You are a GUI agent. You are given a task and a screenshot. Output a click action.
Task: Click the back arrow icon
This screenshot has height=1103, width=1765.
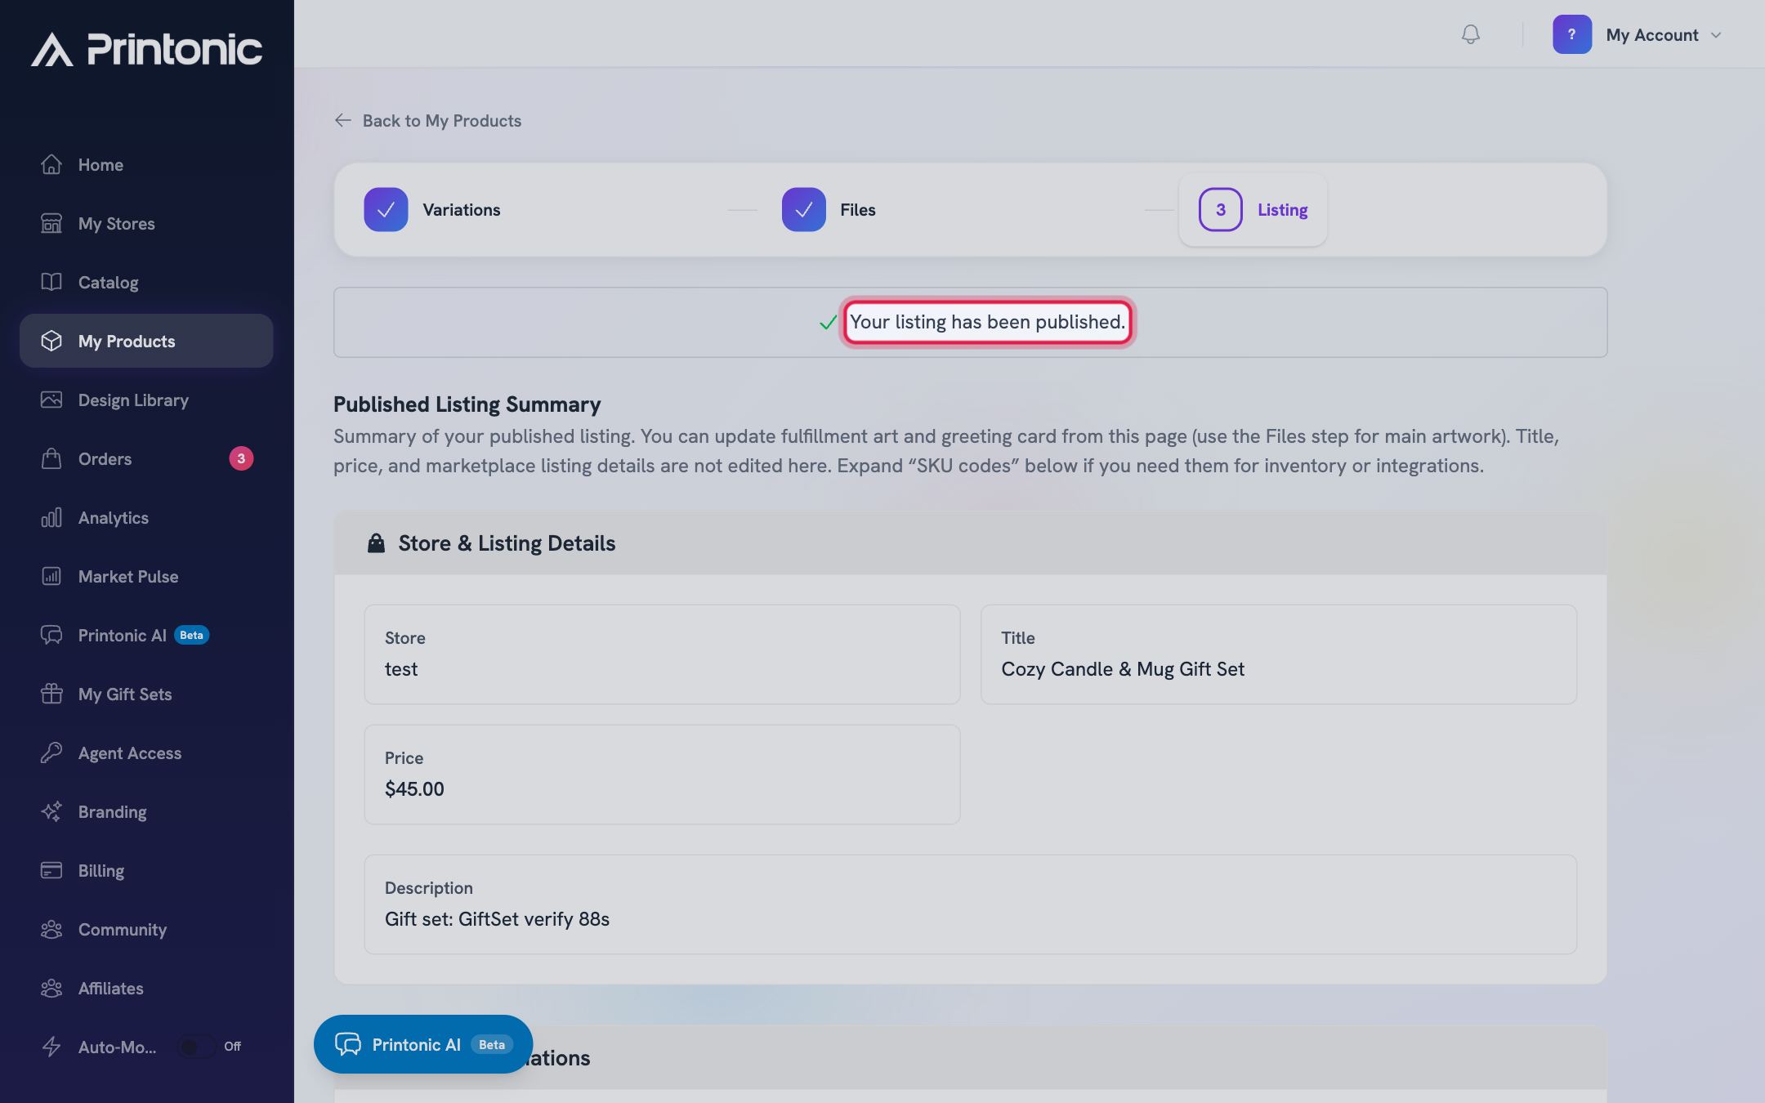click(343, 120)
